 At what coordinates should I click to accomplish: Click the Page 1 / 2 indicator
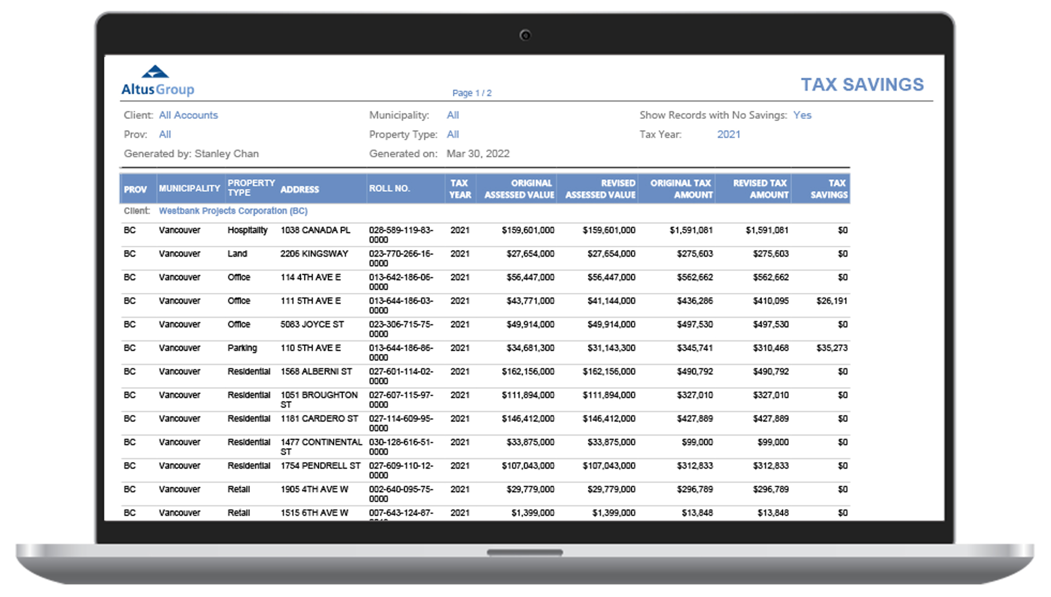click(471, 93)
